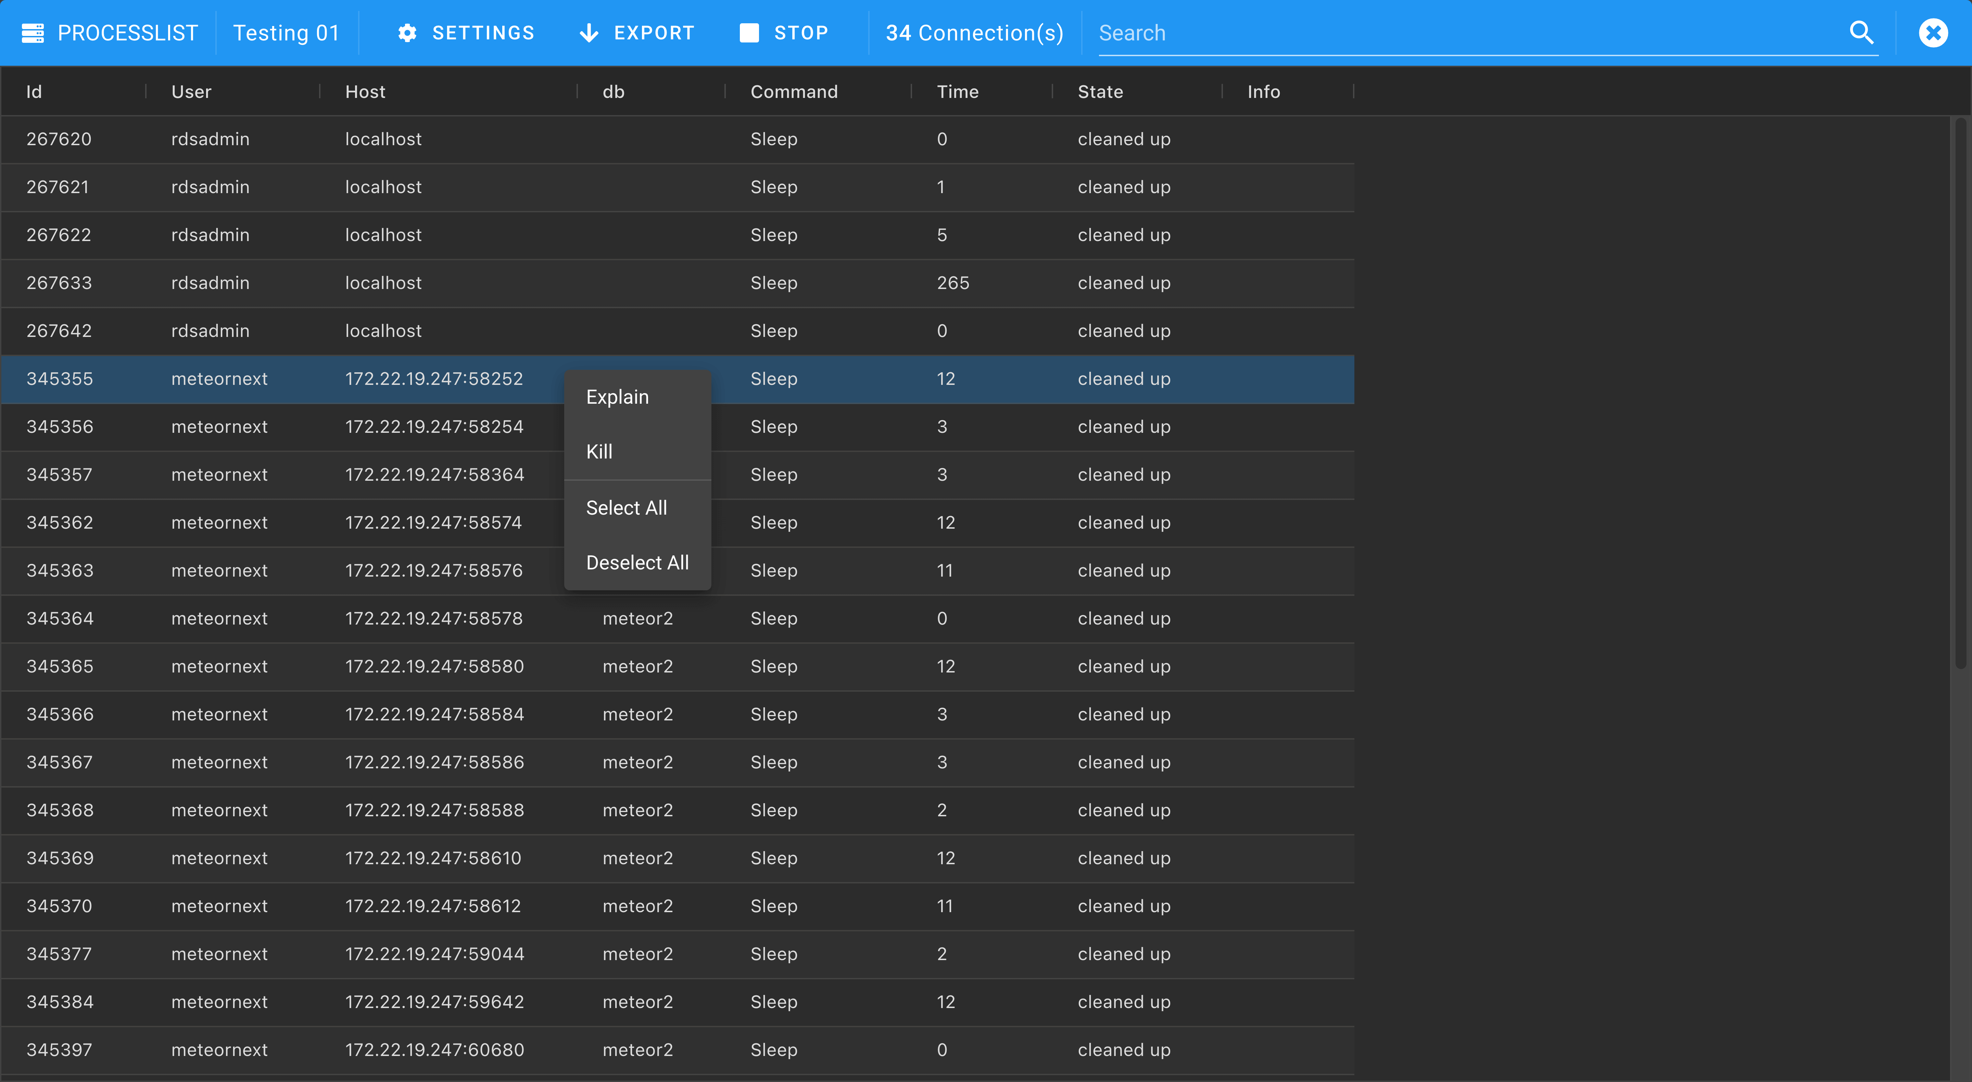Click host 172.22.19.247:59044
The image size is (1972, 1082).
pyautogui.click(x=434, y=954)
